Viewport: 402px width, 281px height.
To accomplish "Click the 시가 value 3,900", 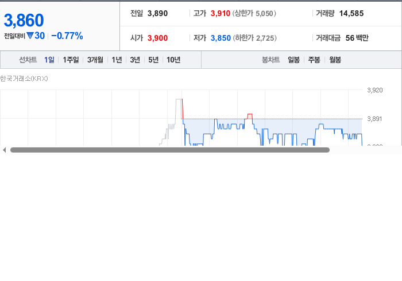I will [x=157, y=38].
